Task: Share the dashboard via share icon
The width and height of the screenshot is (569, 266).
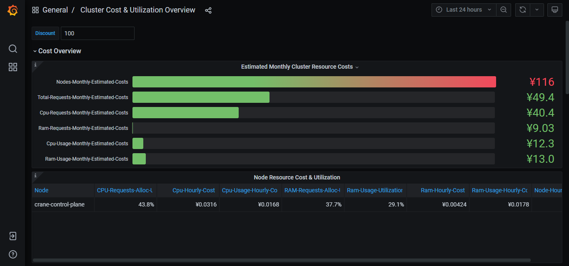Action: coord(208,10)
